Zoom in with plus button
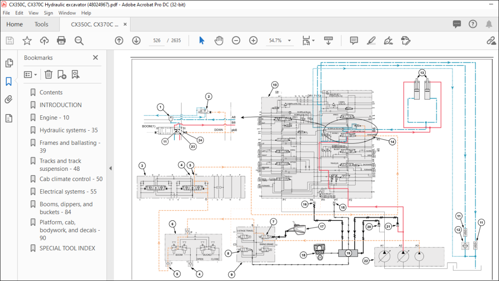This screenshot has width=499, height=281. [253, 41]
